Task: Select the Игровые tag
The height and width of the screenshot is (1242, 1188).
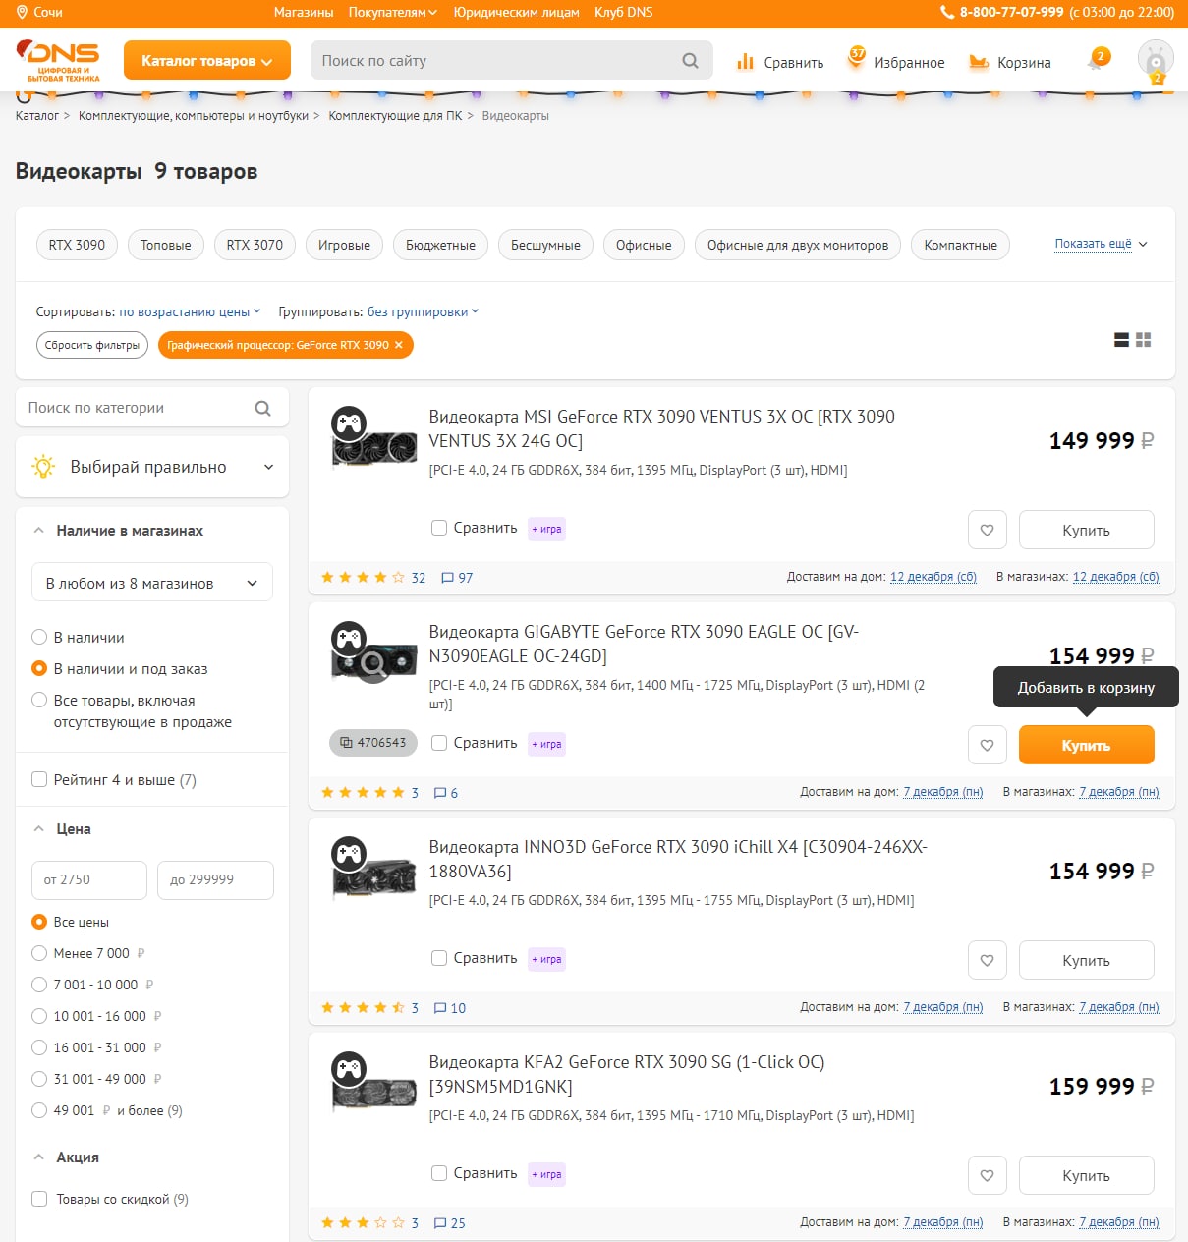Action: 344,245
